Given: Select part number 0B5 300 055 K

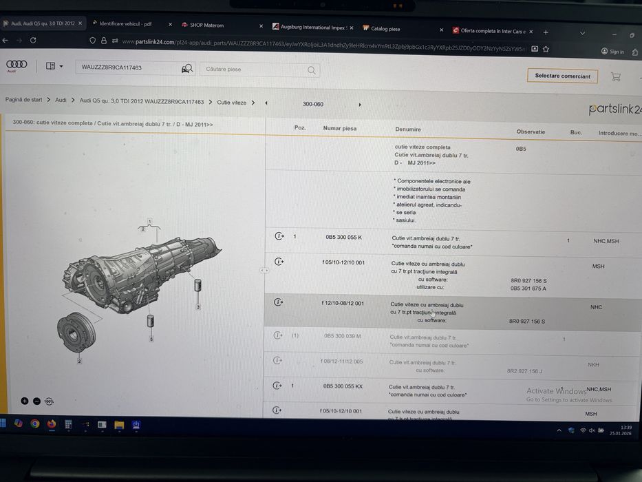Looking at the screenshot, I should [x=343, y=238].
